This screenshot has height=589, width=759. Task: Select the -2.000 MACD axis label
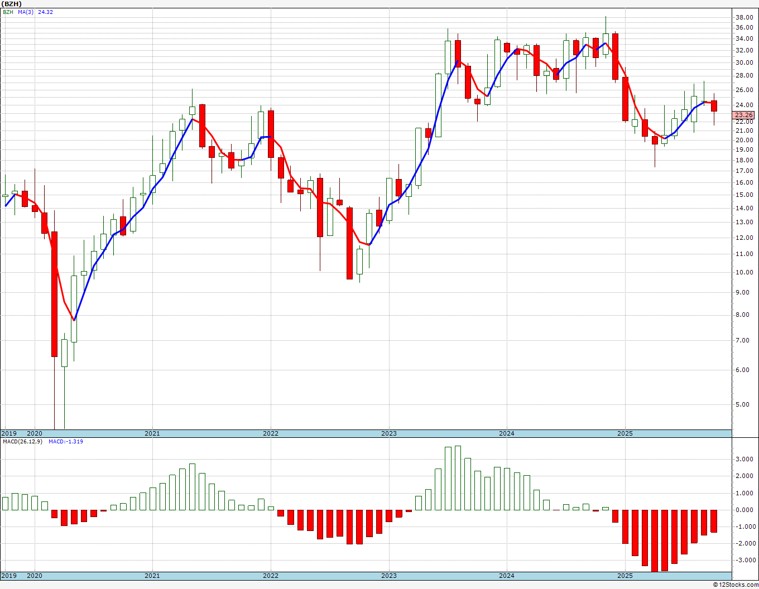(x=745, y=543)
